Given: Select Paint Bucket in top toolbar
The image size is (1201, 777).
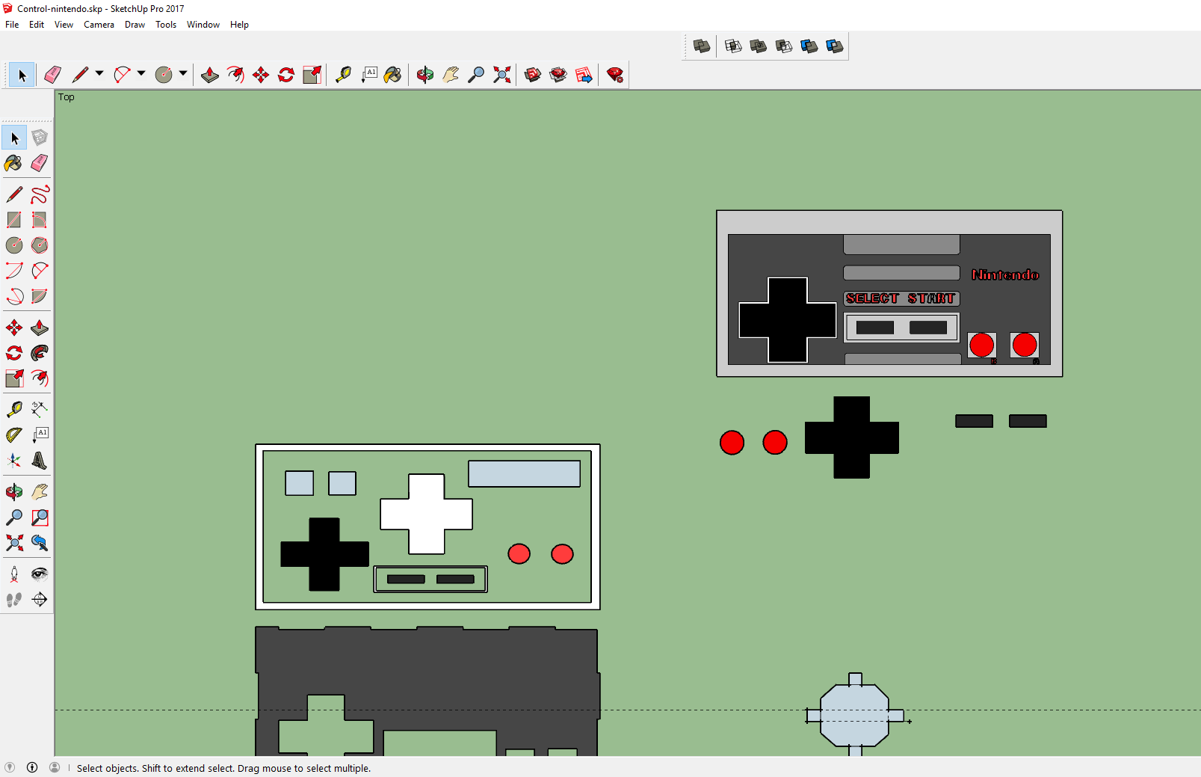Looking at the screenshot, I should pos(393,75).
